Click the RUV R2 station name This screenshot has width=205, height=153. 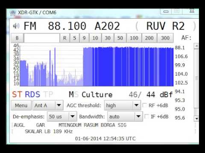click(x=166, y=26)
